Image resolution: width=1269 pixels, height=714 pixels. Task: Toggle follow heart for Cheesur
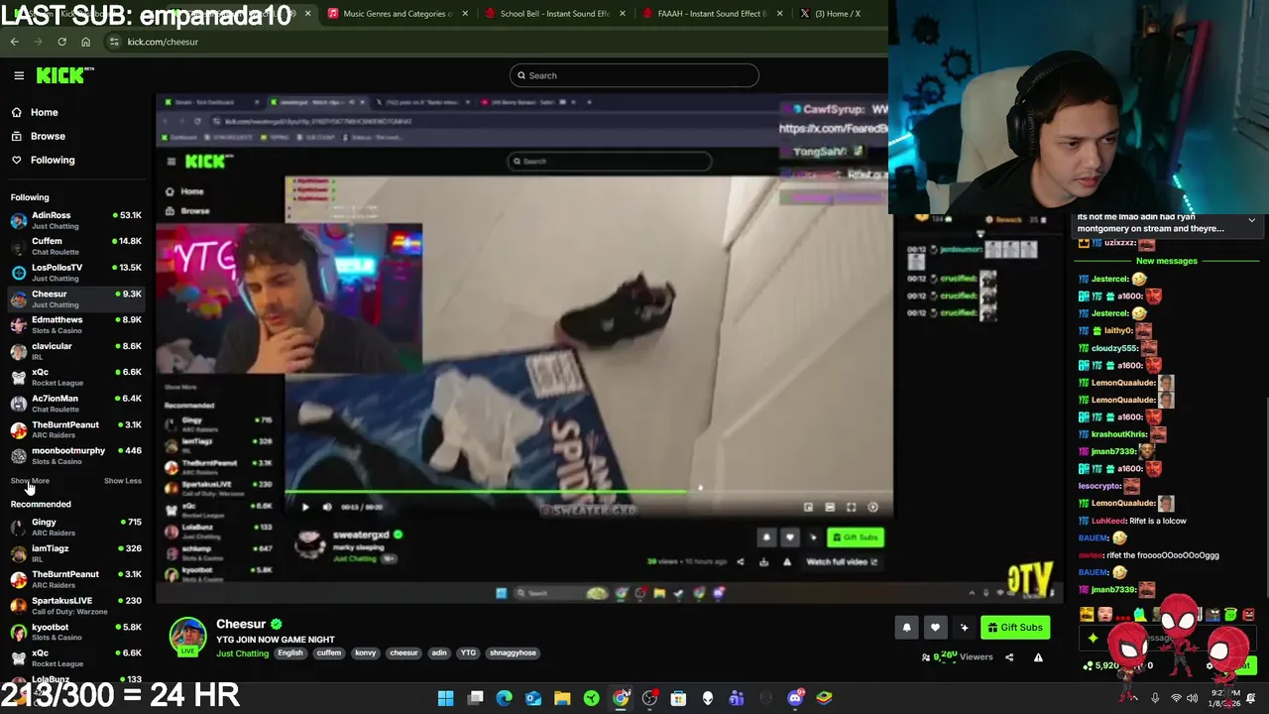pyautogui.click(x=935, y=628)
